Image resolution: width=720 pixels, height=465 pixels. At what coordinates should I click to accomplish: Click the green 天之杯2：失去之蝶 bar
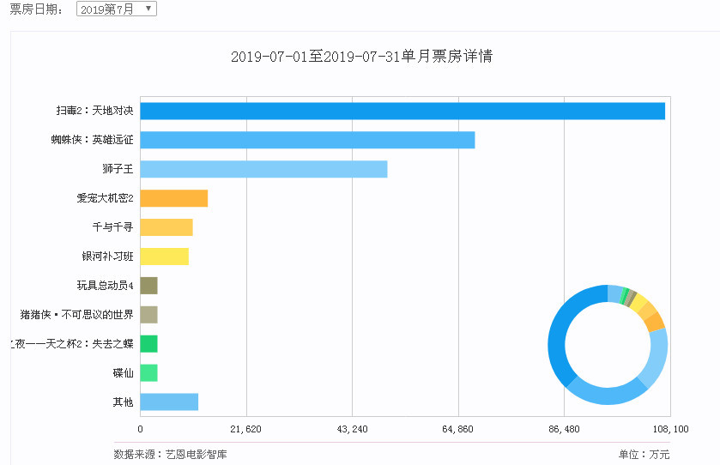click(148, 344)
